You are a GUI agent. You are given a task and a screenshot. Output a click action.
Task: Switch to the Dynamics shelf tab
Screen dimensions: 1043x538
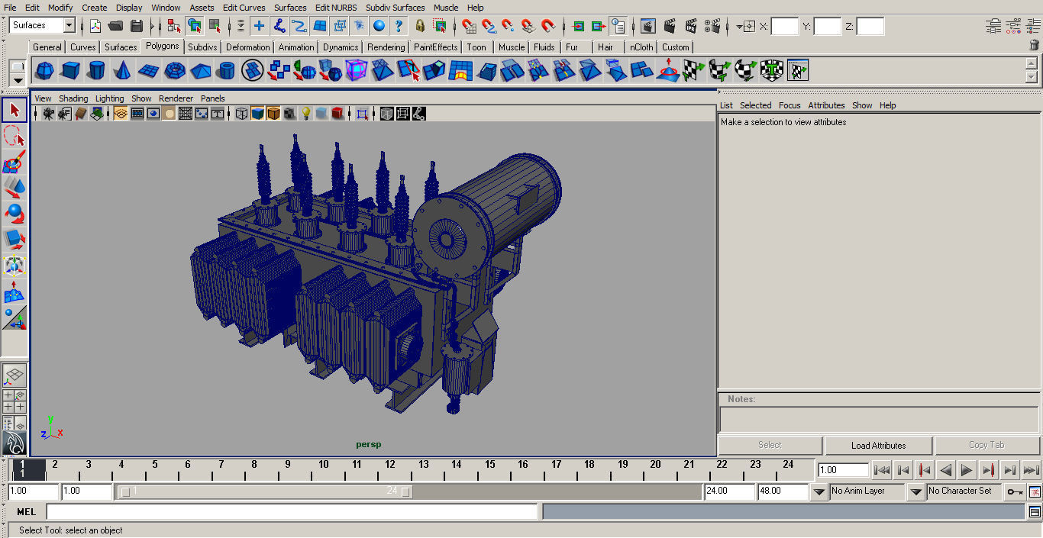coord(341,47)
